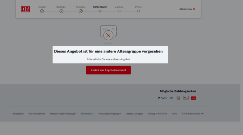Click the PayPal payment icon
This screenshot has height=135, width=243.
tap(163, 98)
